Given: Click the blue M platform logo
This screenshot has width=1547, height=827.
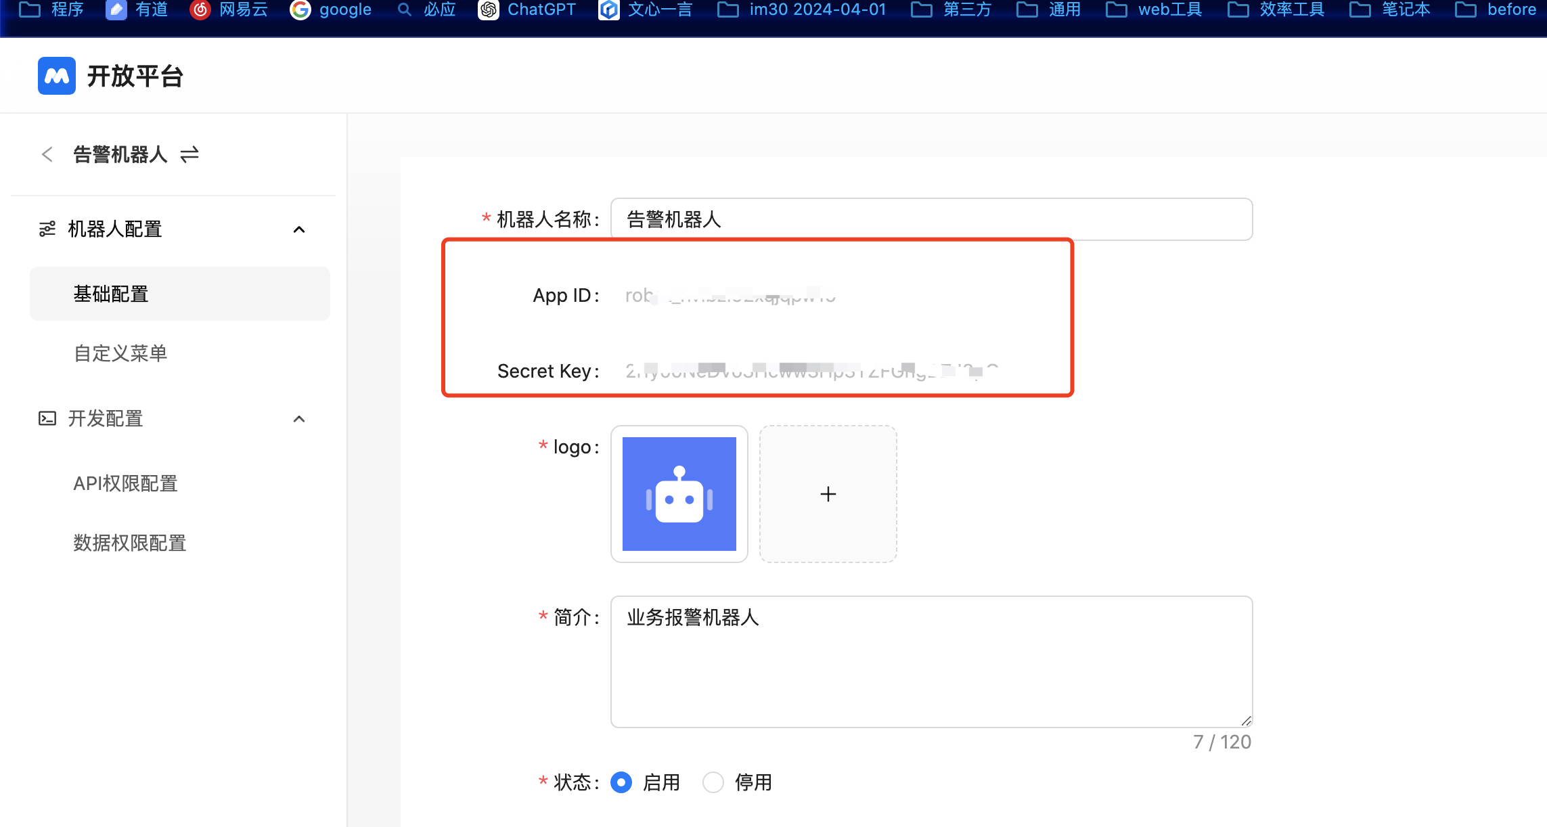Looking at the screenshot, I should pyautogui.click(x=57, y=76).
